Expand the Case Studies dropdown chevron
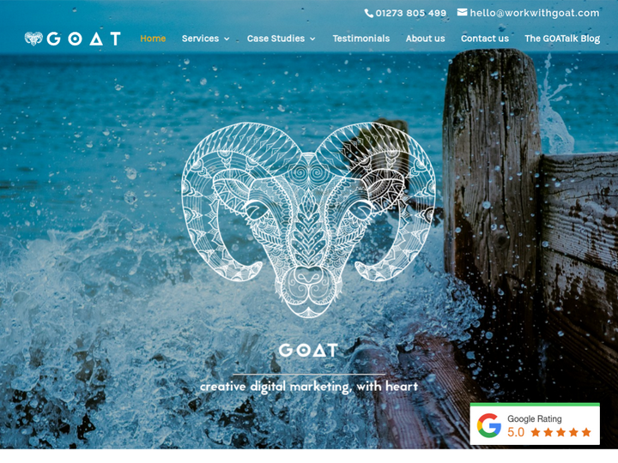The height and width of the screenshot is (463, 618). (x=312, y=39)
